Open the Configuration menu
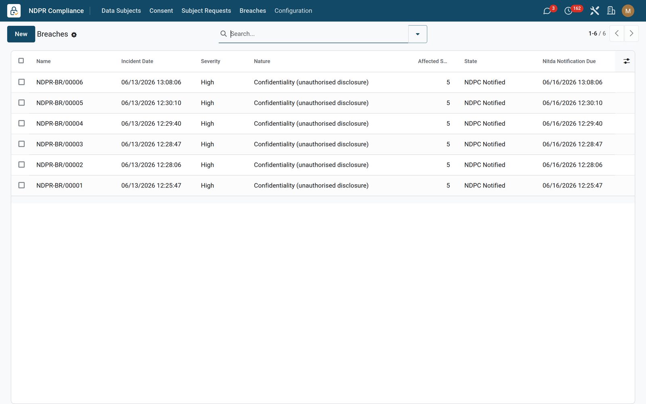Screen dimensions: 646x404 coord(293,11)
